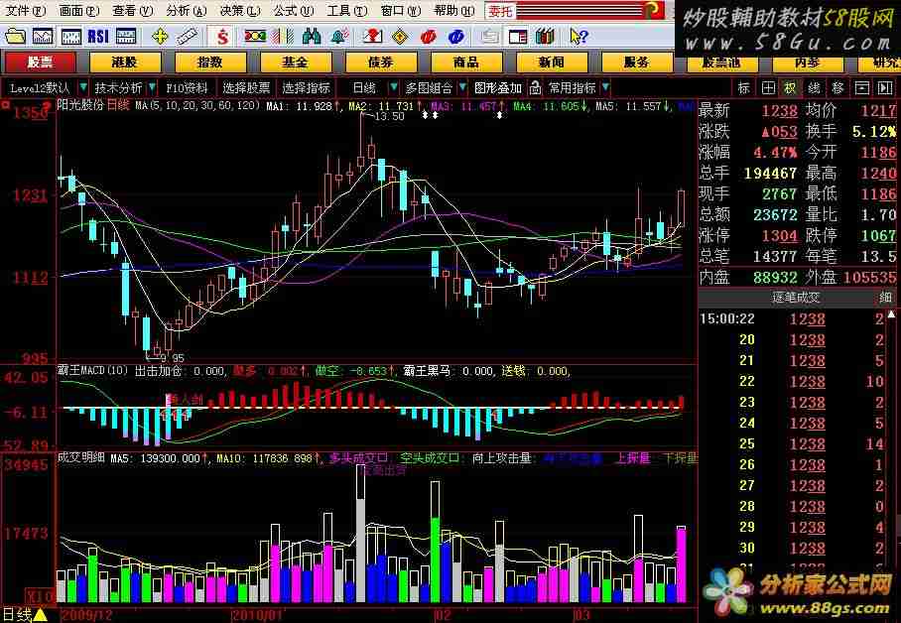Click the envelope with question mark icon

click(372, 37)
